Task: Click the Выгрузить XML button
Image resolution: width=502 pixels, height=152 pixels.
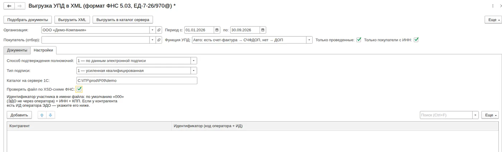Action: click(72, 20)
